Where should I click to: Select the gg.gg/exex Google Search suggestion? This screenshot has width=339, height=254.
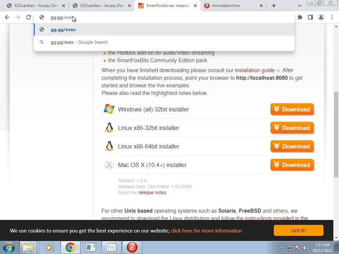pyautogui.click(x=164, y=42)
